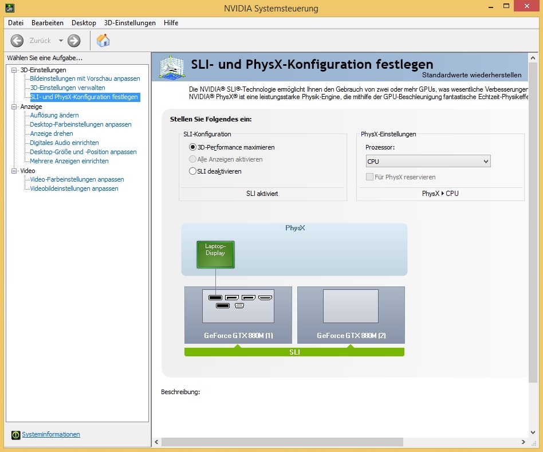Viewport: 543px width, 452px height.
Task: Open Bildeinstellungen mit Vorschau anpassen
Action: coord(85,78)
